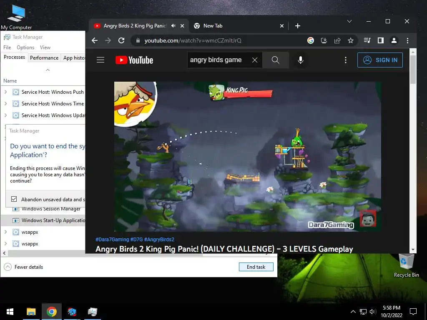This screenshot has height=320, width=427.
Task: Install the app via address bar icon
Action: pyautogui.click(x=324, y=40)
